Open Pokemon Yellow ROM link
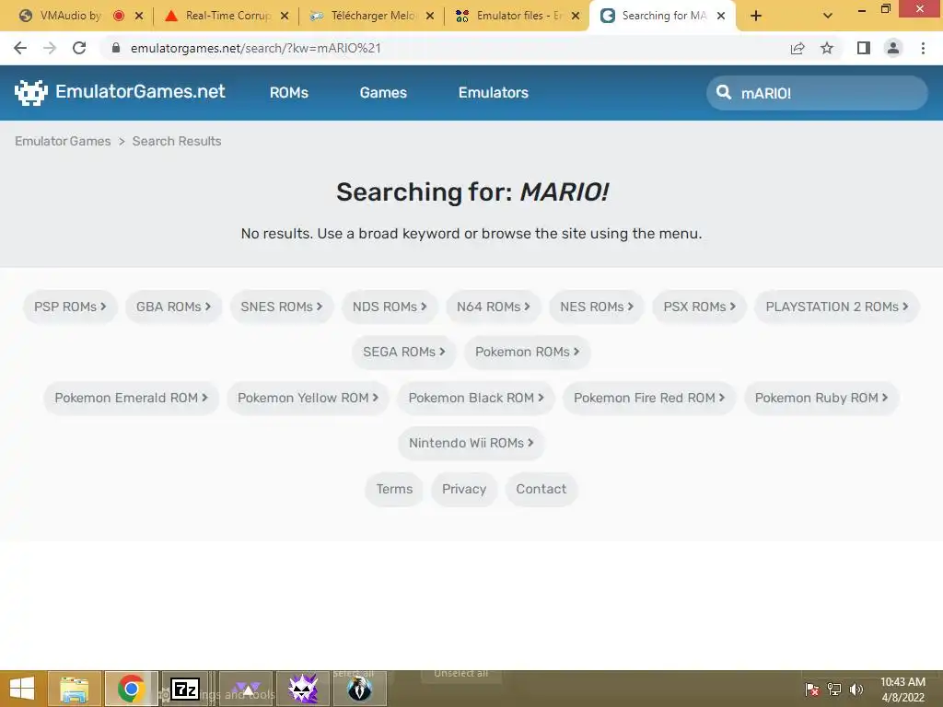The width and height of the screenshot is (943, 707). click(x=308, y=398)
